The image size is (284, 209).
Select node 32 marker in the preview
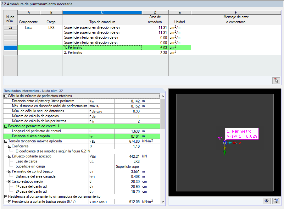point(225,143)
